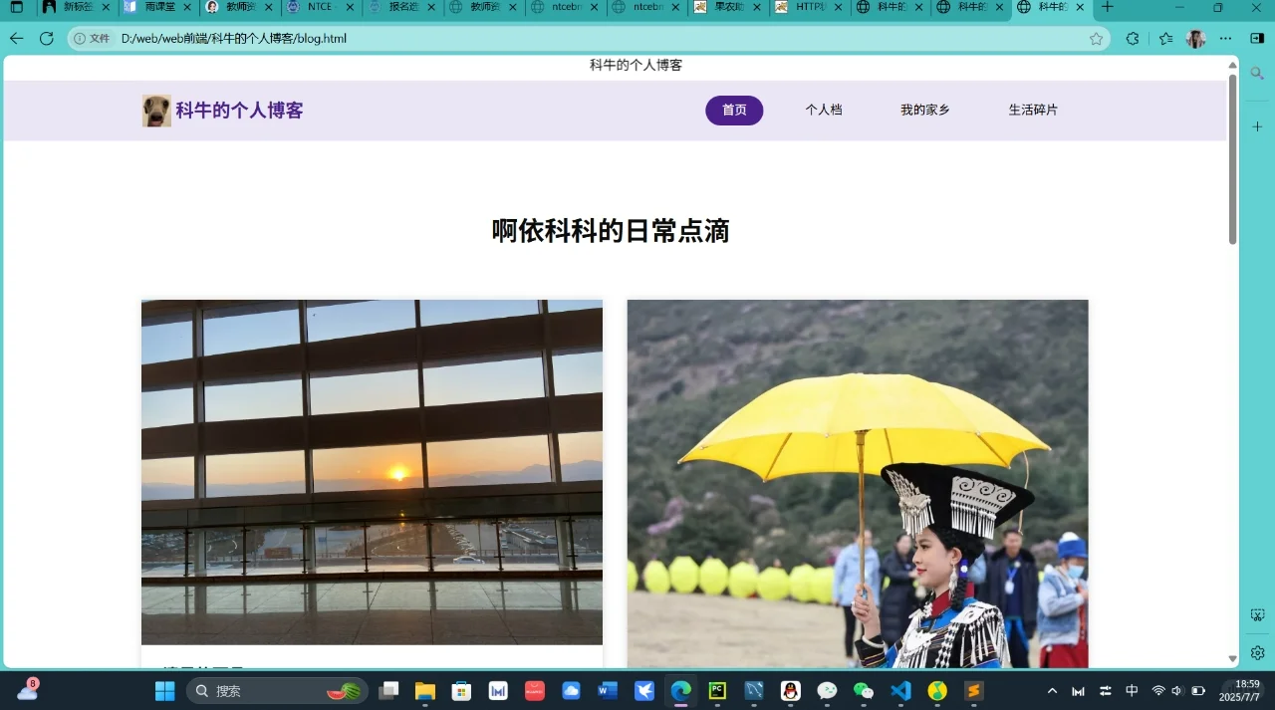
Task: Open the blue bird app on the taskbar
Action: pos(644,691)
